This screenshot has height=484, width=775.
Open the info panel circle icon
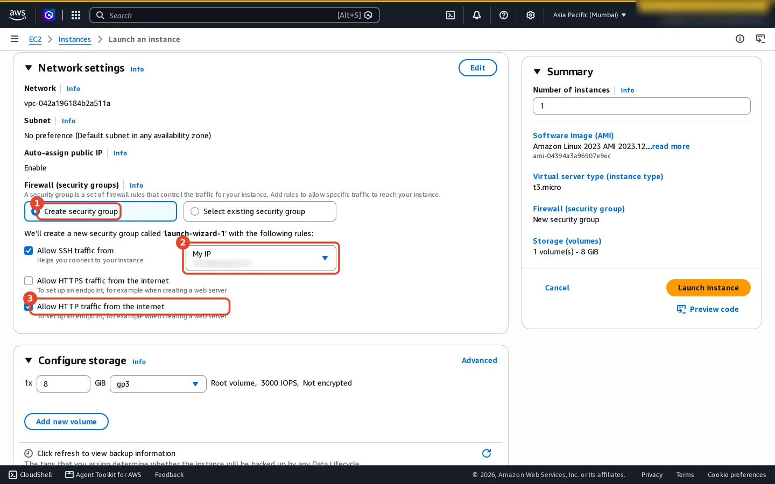click(x=740, y=39)
